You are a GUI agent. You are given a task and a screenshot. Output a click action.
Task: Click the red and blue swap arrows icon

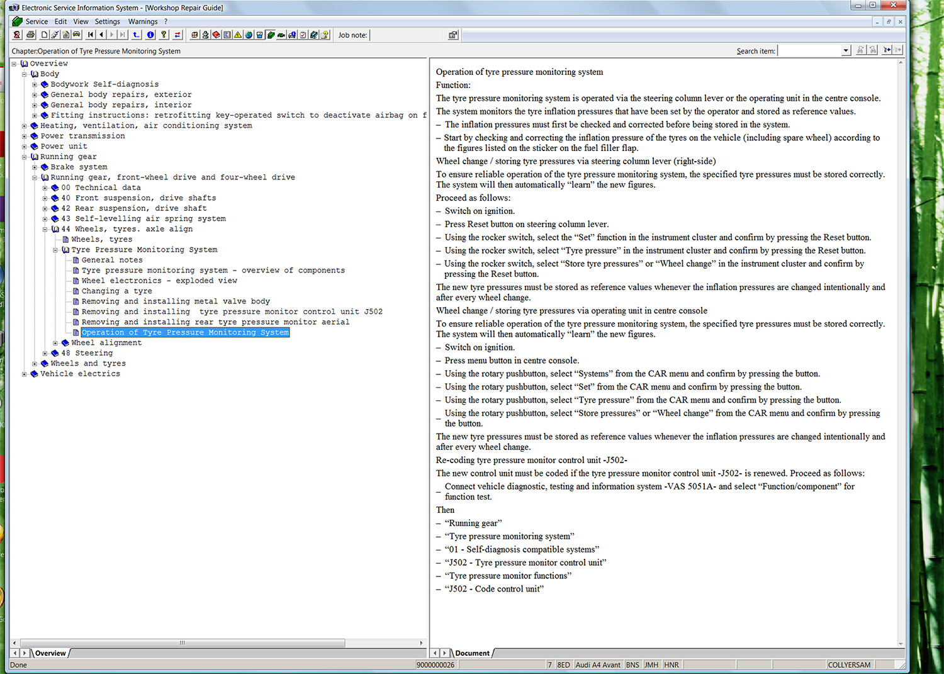point(177,35)
